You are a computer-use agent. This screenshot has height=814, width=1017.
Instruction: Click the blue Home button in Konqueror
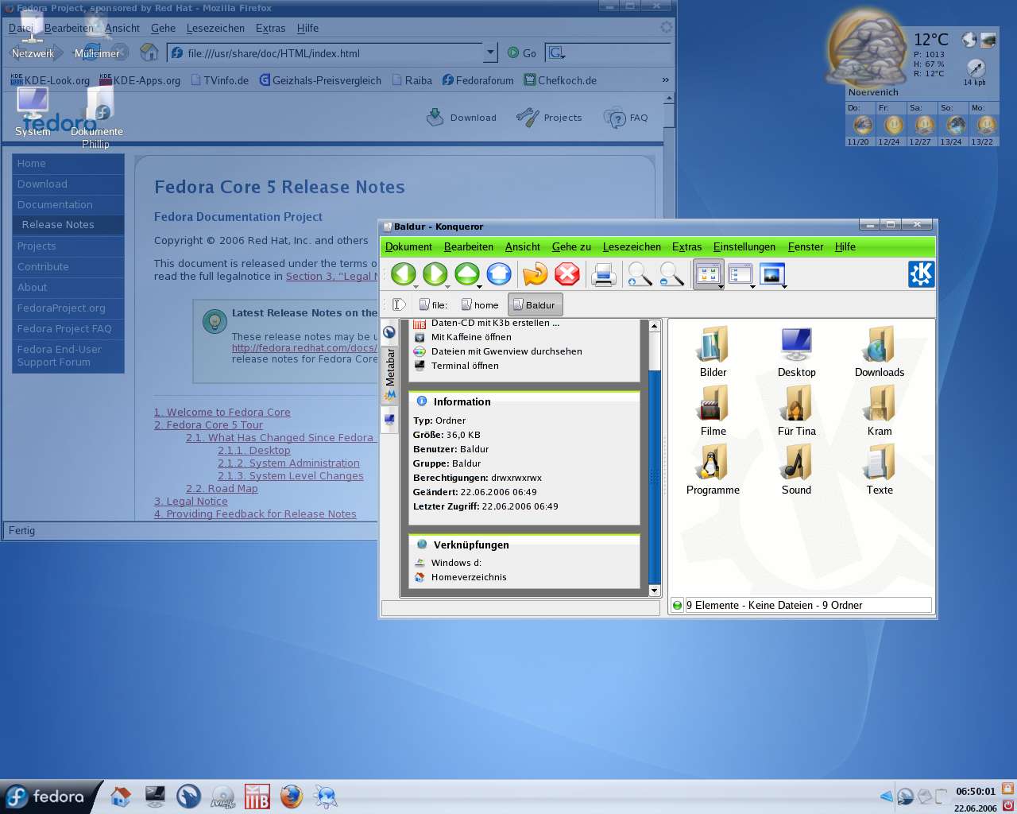point(499,274)
